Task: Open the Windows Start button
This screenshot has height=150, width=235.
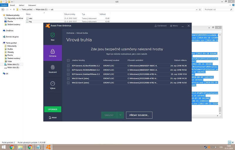Action: point(4,147)
